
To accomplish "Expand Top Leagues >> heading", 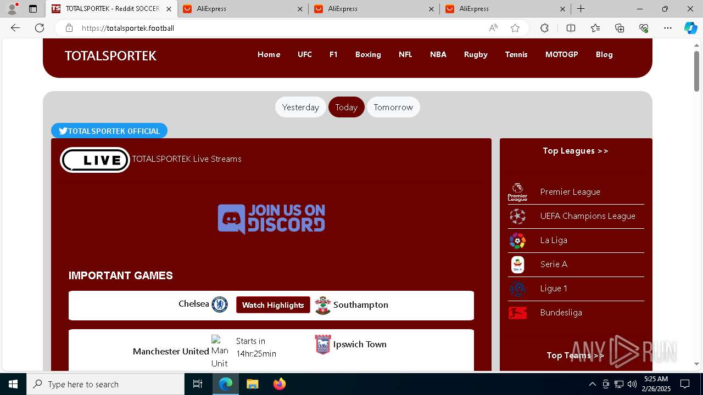I will point(576,151).
